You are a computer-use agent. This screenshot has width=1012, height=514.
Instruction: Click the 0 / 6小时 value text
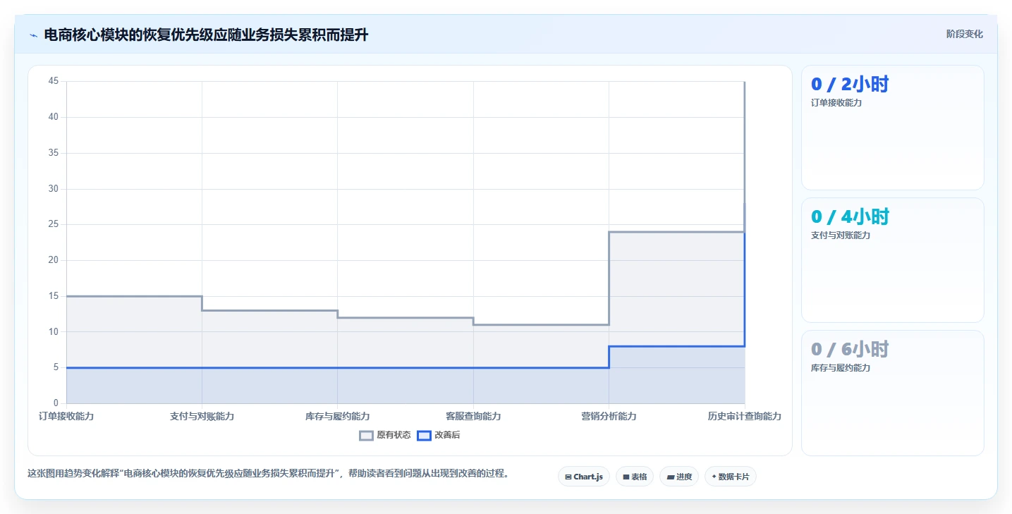(x=850, y=350)
